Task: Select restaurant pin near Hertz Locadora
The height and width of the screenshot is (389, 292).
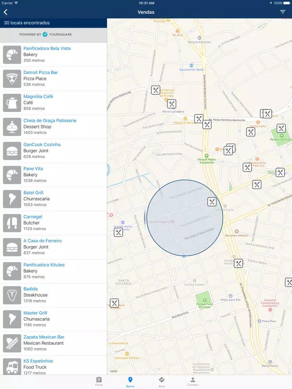Action: (172, 104)
